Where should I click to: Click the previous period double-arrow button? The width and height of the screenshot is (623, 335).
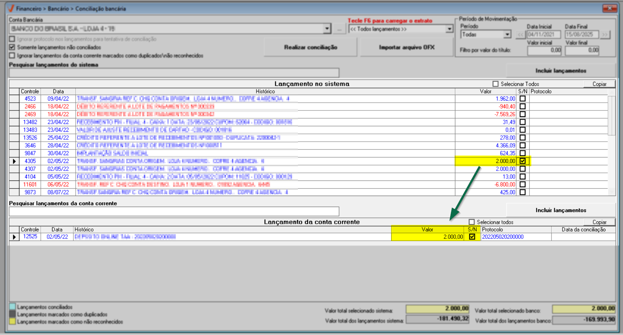tap(520, 35)
